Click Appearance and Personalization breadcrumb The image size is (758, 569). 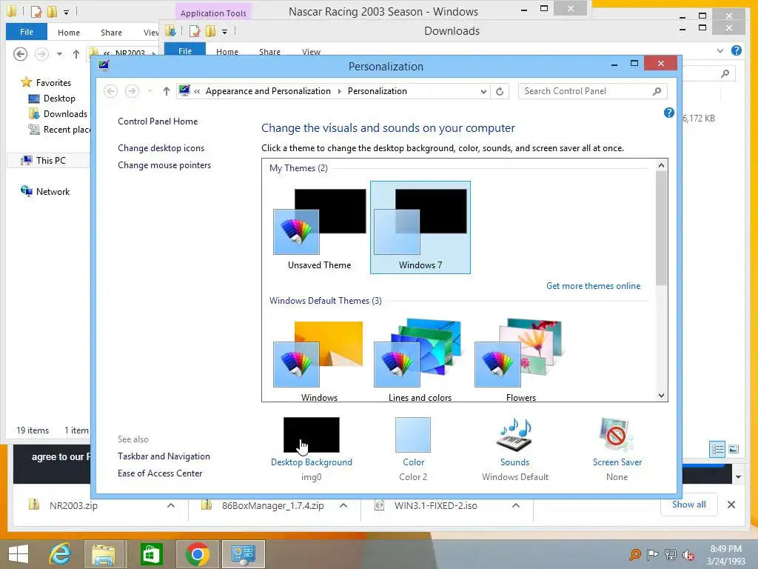268,91
